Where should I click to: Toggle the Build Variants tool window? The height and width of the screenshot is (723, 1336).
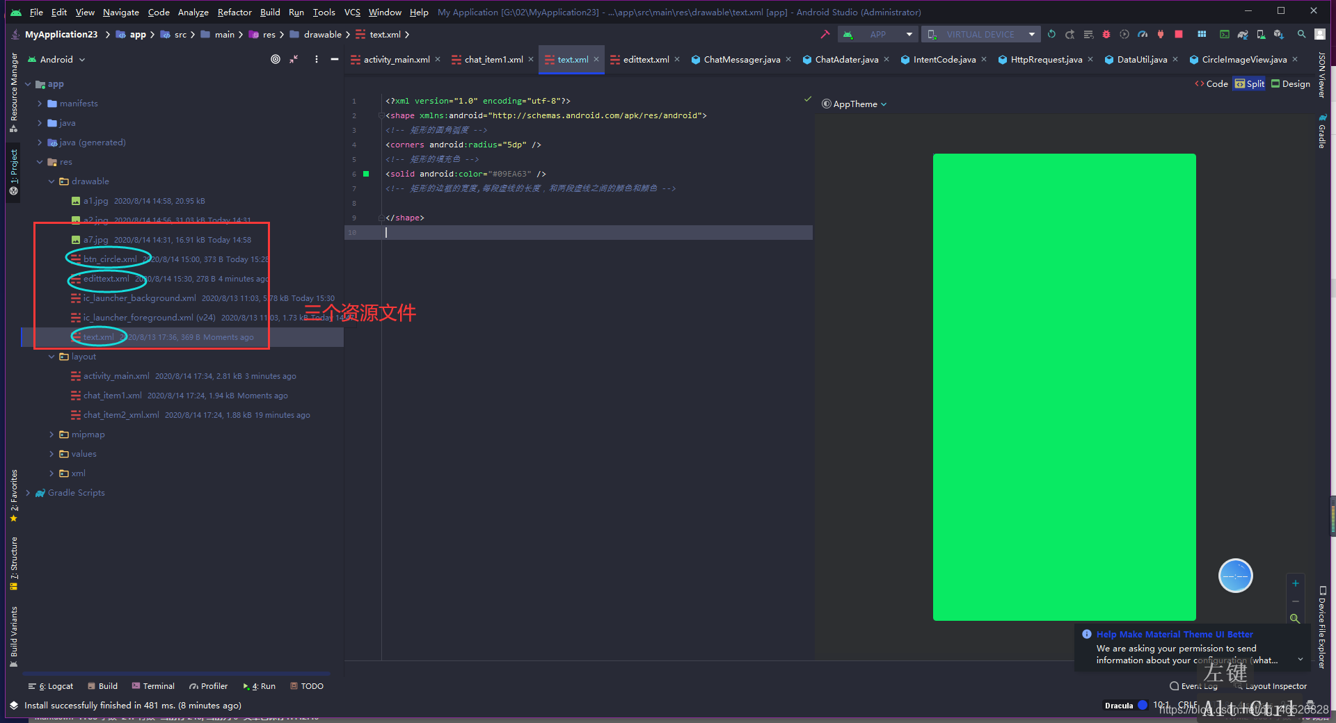(x=13, y=636)
